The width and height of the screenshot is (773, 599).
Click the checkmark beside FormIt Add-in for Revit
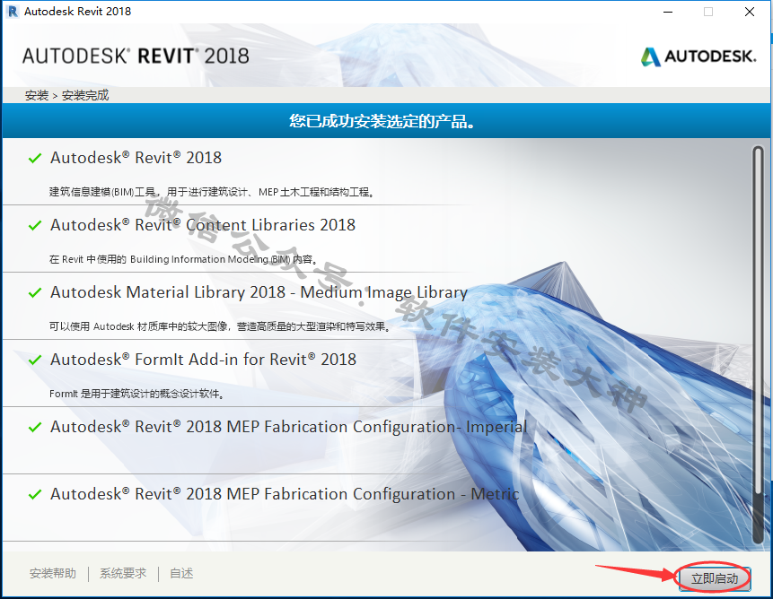[34, 360]
